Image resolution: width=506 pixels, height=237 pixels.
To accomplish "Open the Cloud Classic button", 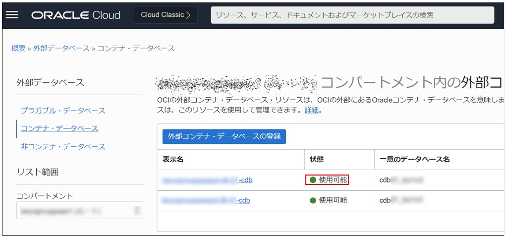I will point(166,15).
